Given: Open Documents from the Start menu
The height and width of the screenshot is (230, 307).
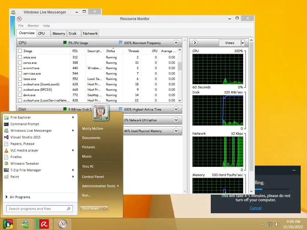Looking at the screenshot, I should 91,138.
